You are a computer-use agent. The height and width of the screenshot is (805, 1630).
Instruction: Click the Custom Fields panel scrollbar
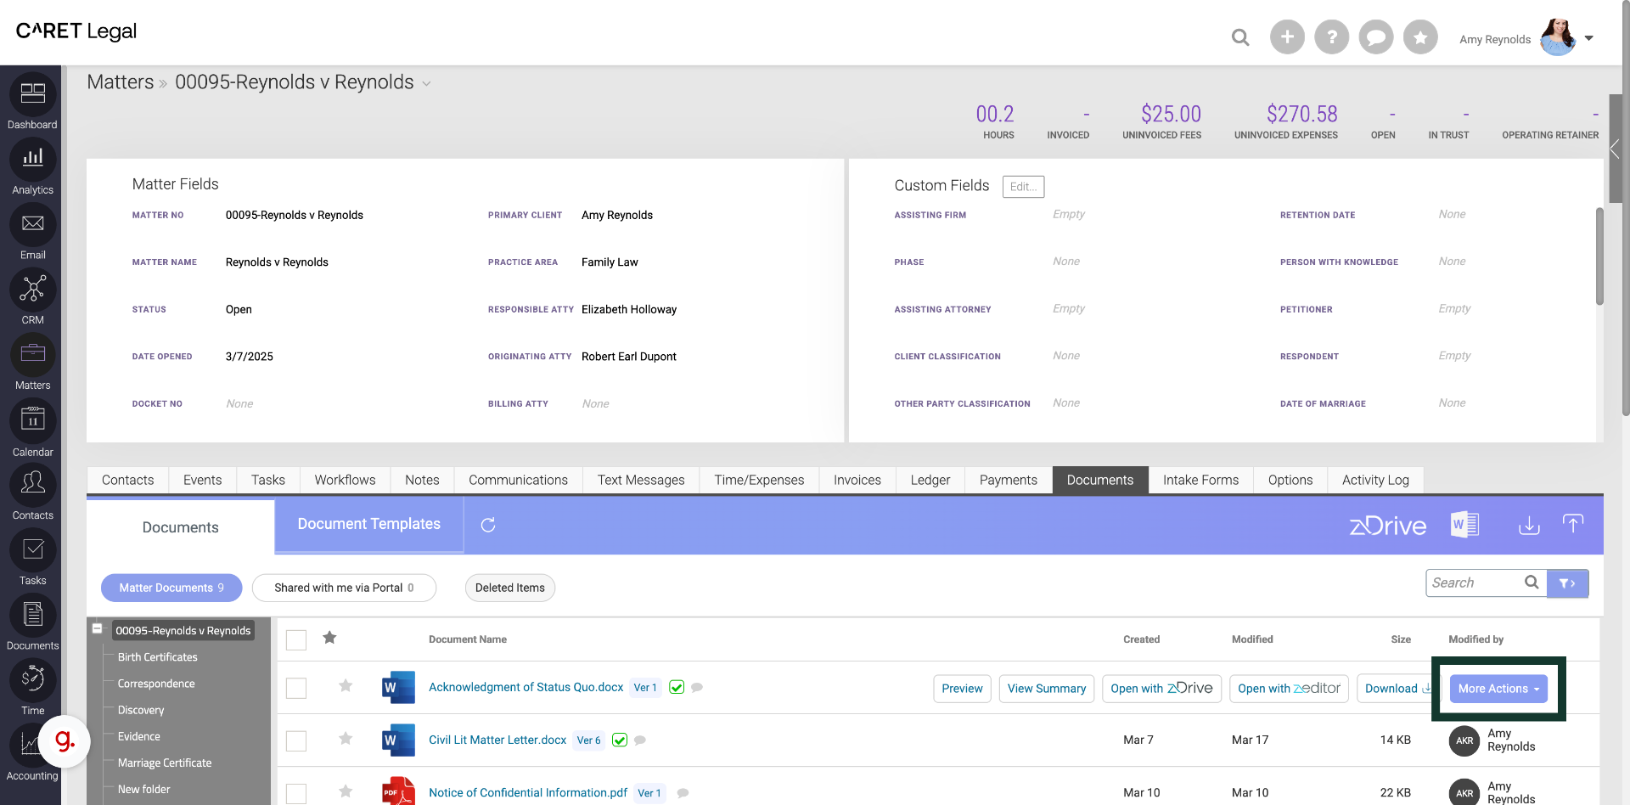1599,256
